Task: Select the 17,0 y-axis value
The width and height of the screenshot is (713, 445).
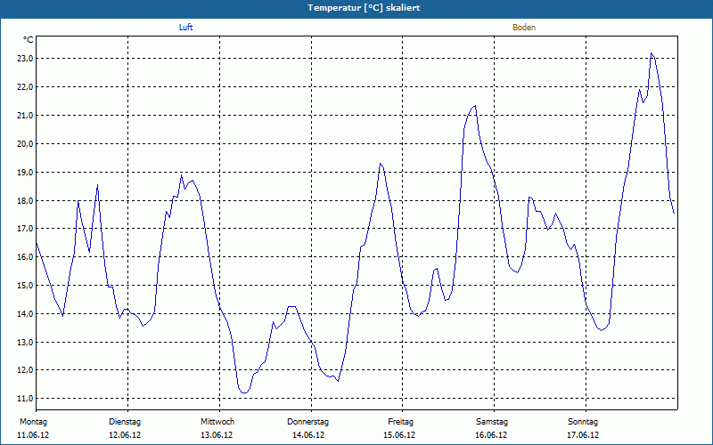Action: point(25,229)
